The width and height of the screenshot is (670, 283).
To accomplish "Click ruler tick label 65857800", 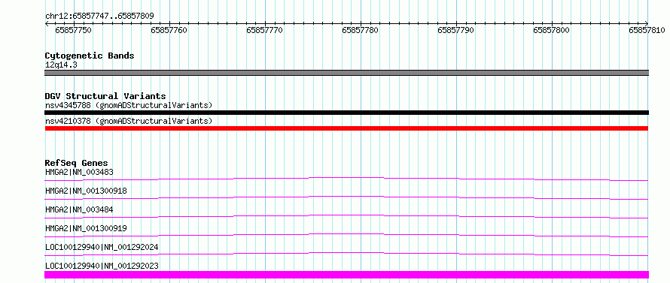I will click(x=552, y=30).
